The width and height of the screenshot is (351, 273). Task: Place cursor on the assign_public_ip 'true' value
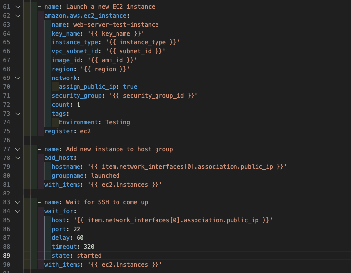pyautogui.click(x=130, y=87)
